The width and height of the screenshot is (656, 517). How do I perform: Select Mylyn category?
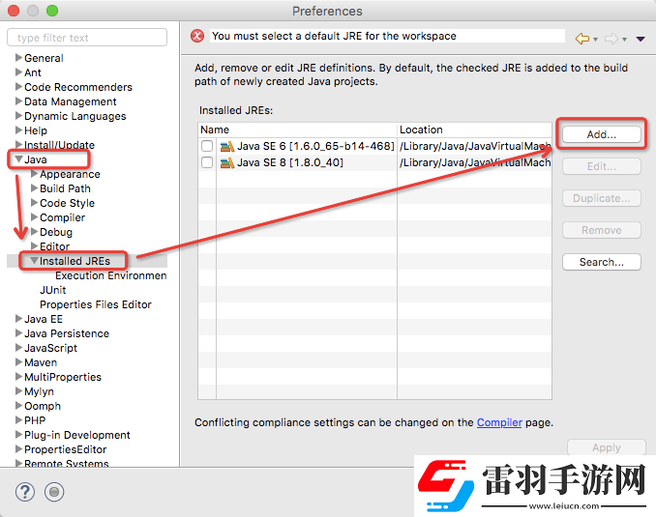39,391
